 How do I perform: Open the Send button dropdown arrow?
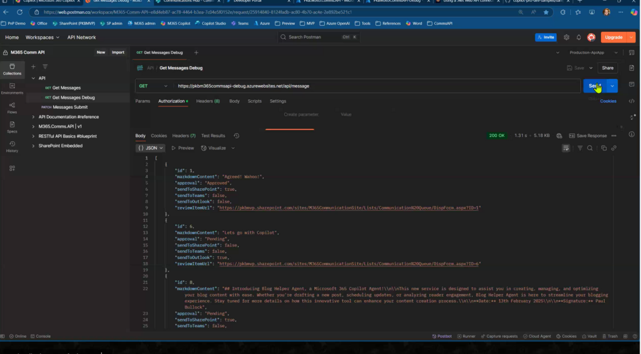click(x=612, y=86)
